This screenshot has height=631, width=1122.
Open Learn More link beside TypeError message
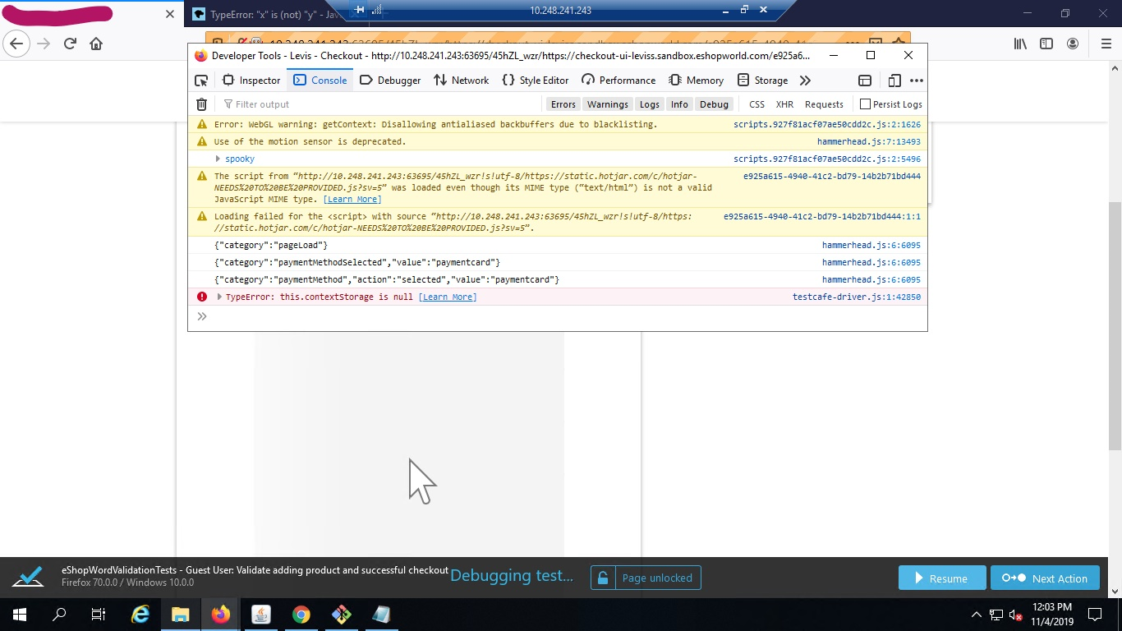tap(448, 297)
